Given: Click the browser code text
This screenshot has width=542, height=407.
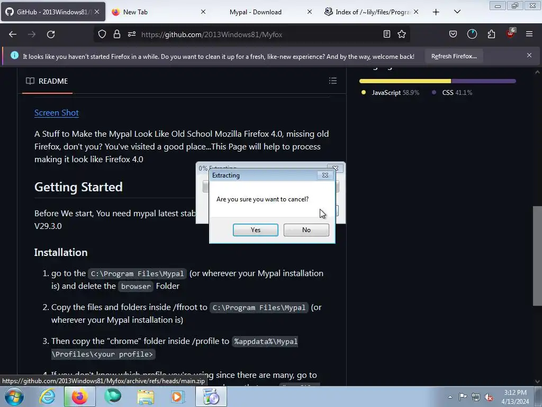Looking at the screenshot, I should (x=136, y=287).
